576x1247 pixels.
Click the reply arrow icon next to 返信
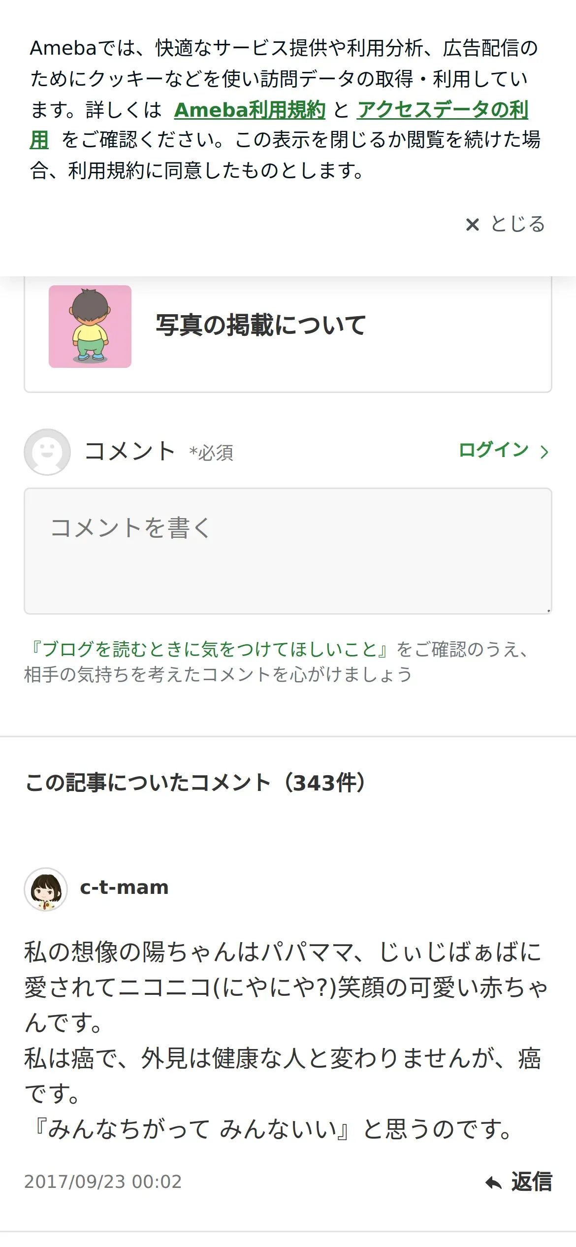point(493,1182)
